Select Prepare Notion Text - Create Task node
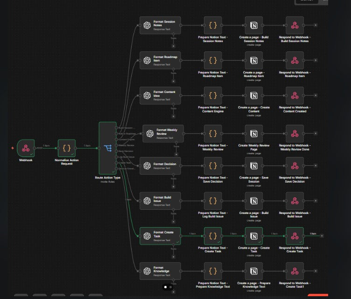This screenshot has width=351, height=299. point(213,236)
